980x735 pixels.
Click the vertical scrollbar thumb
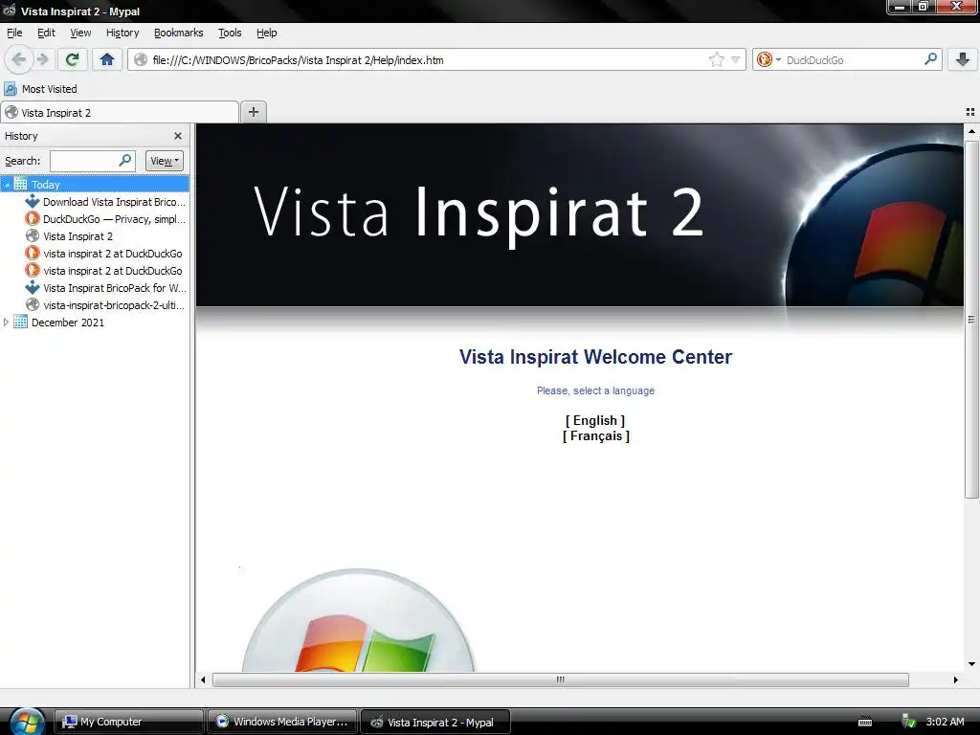[971, 320]
